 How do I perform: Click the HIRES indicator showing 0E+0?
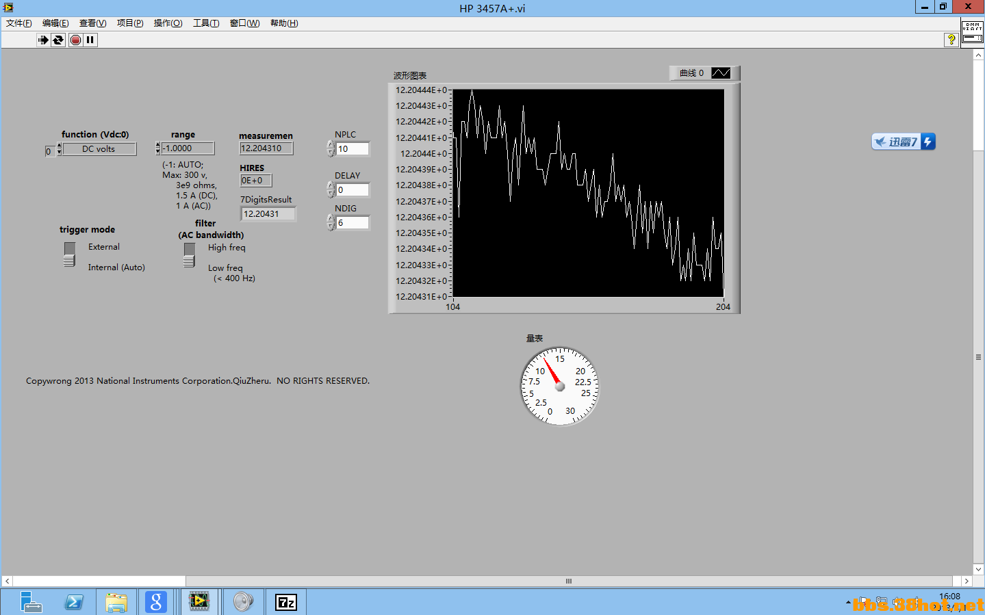[x=256, y=181]
